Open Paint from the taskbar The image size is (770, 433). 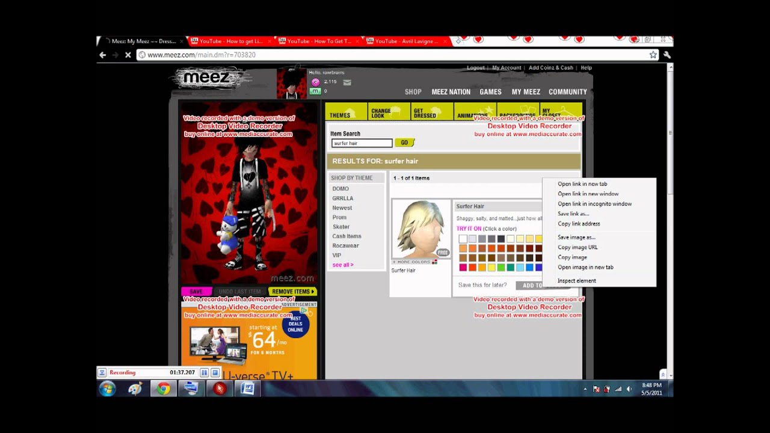[135, 389]
